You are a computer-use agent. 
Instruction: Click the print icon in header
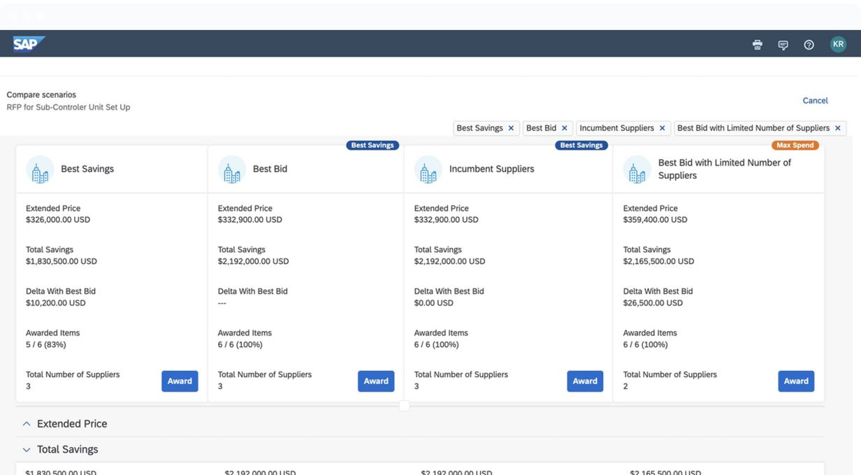click(757, 45)
